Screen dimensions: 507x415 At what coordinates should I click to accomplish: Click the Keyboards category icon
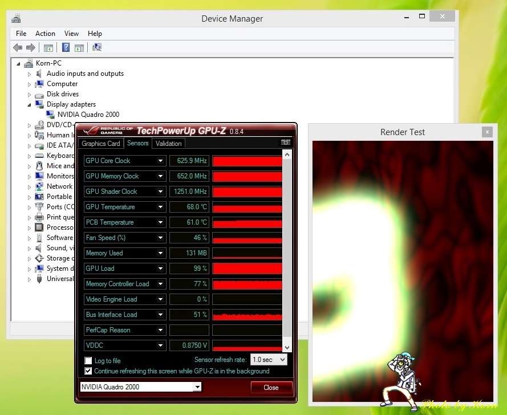click(39, 156)
